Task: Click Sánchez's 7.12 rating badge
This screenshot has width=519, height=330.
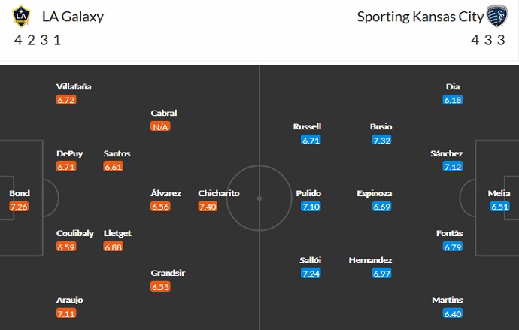Action: (x=453, y=167)
